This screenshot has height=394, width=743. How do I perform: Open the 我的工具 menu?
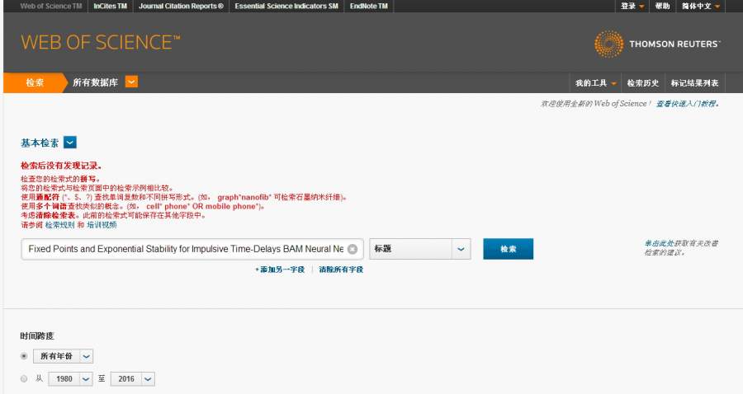595,83
